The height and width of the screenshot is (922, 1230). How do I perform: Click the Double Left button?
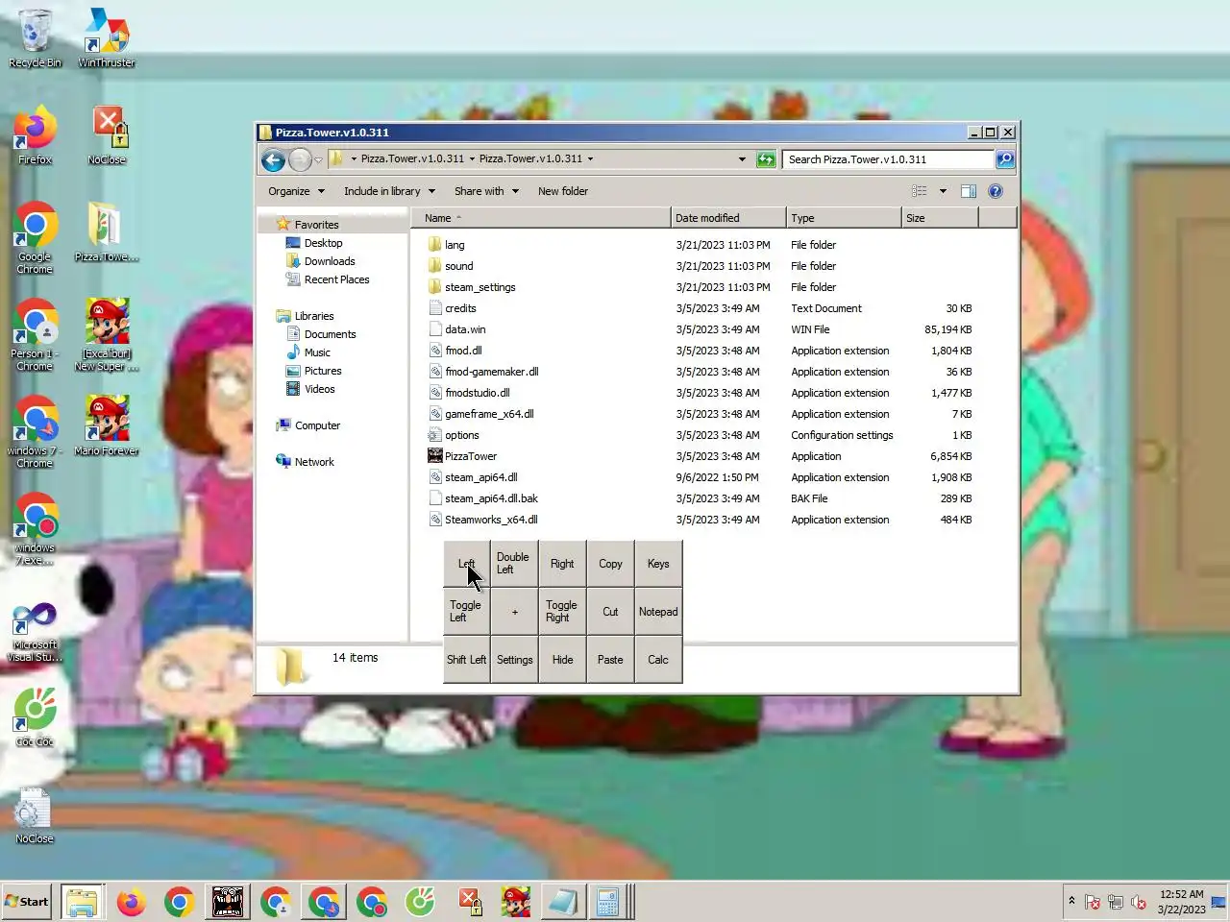click(x=514, y=564)
